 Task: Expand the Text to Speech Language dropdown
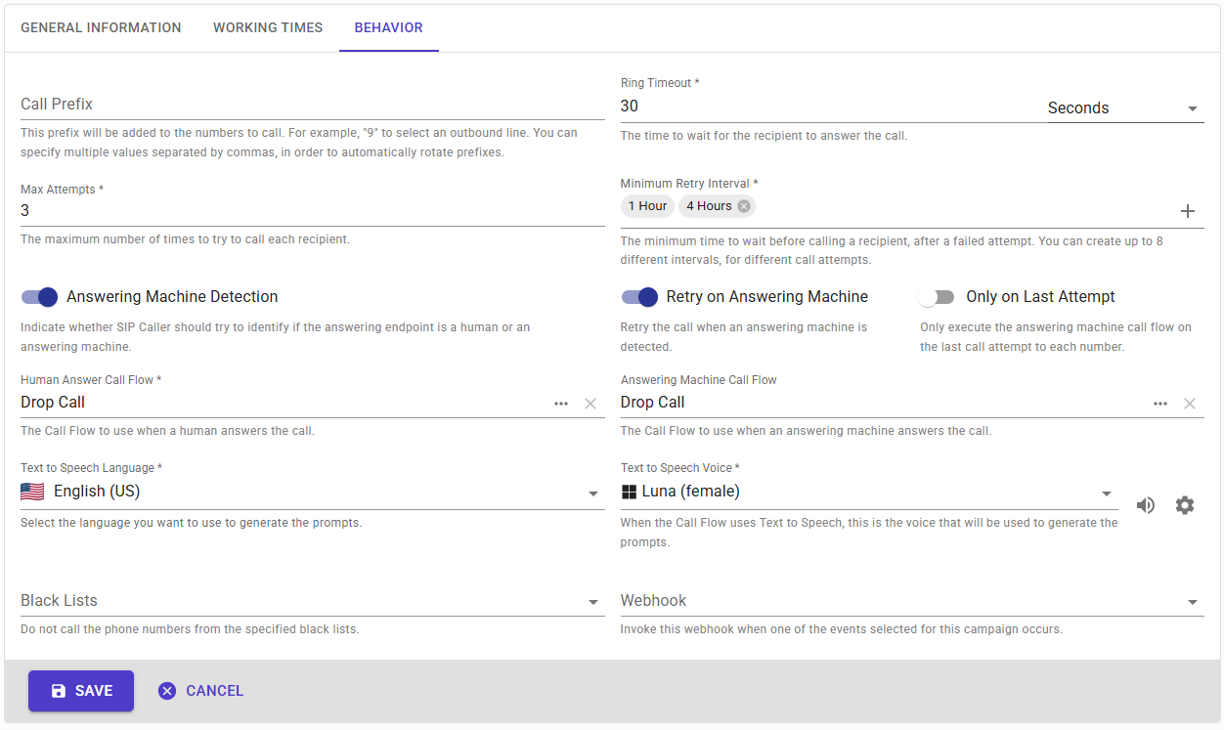coord(593,494)
